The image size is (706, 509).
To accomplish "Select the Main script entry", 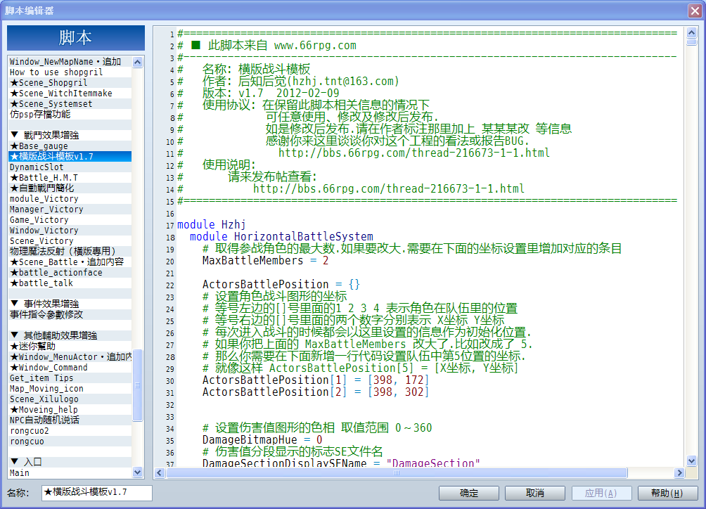I will pyautogui.click(x=70, y=473).
